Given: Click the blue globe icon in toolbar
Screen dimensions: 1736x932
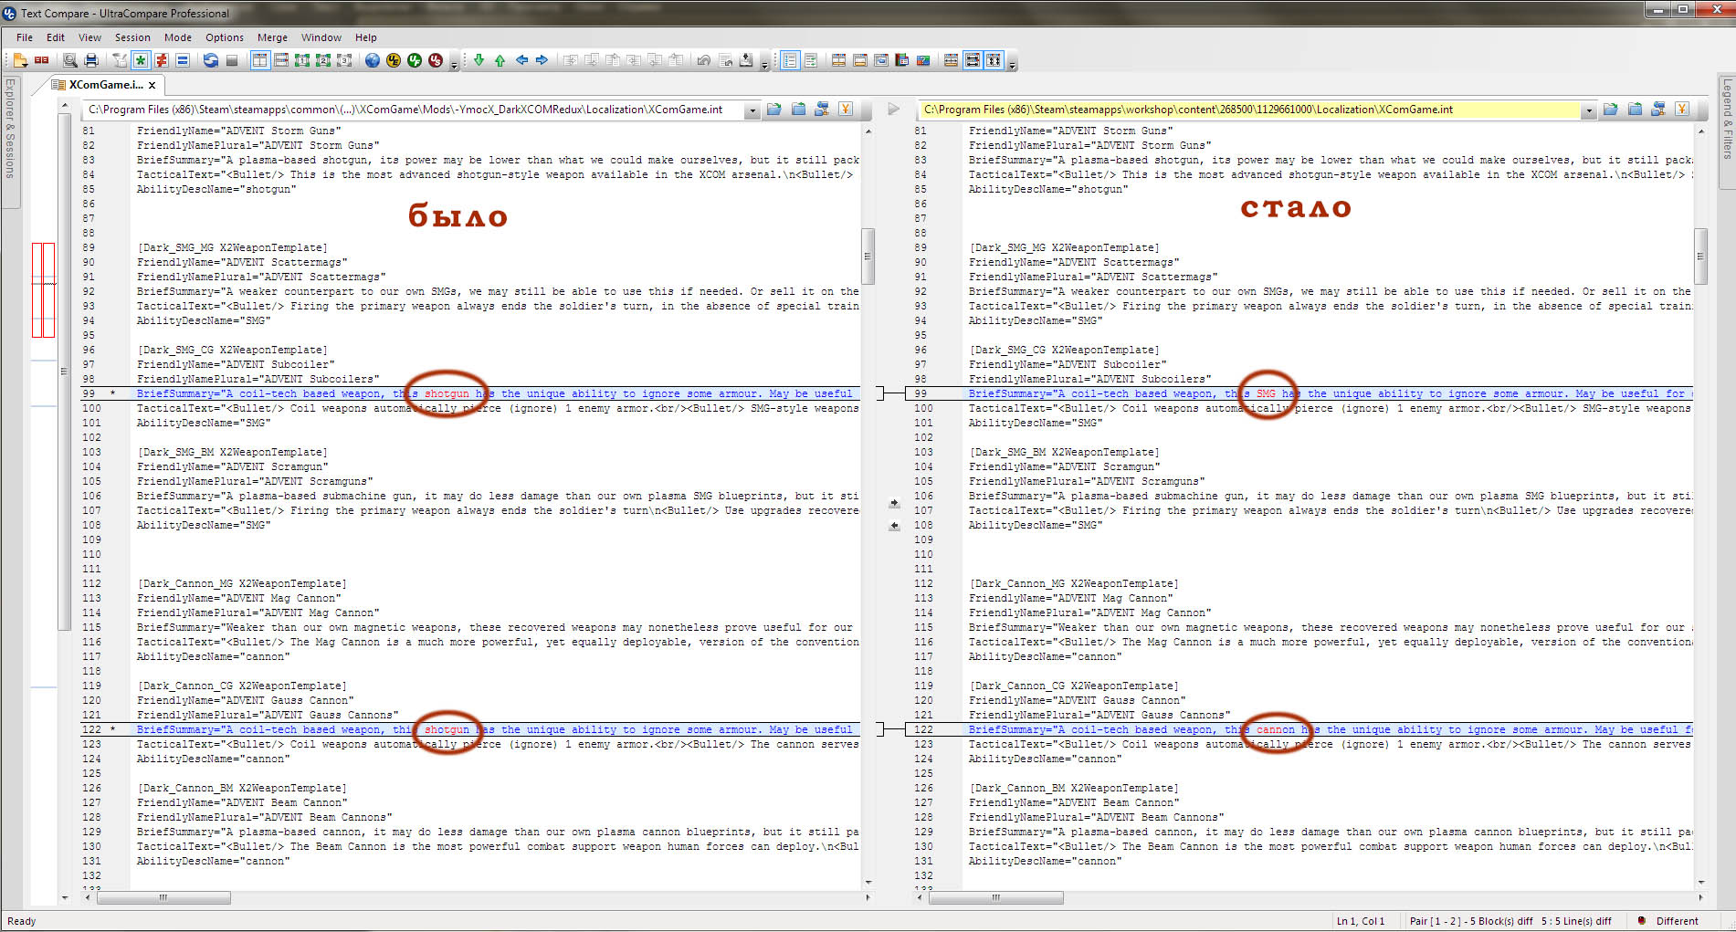Looking at the screenshot, I should pos(373,60).
